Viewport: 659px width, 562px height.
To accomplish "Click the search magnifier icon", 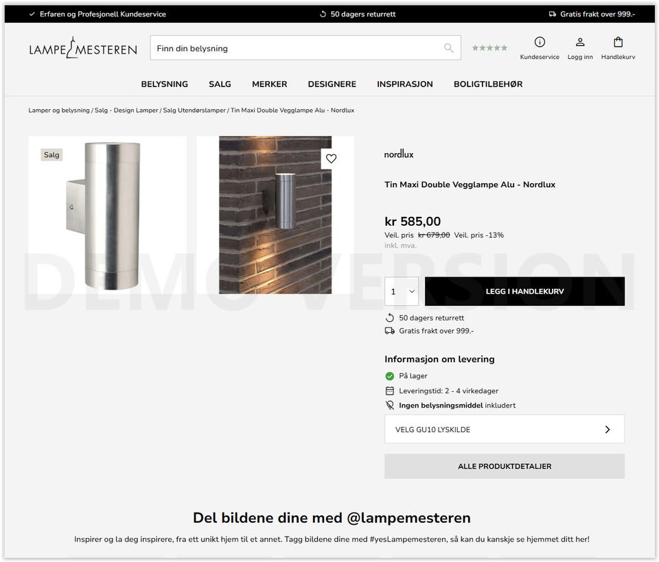I will (448, 48).
